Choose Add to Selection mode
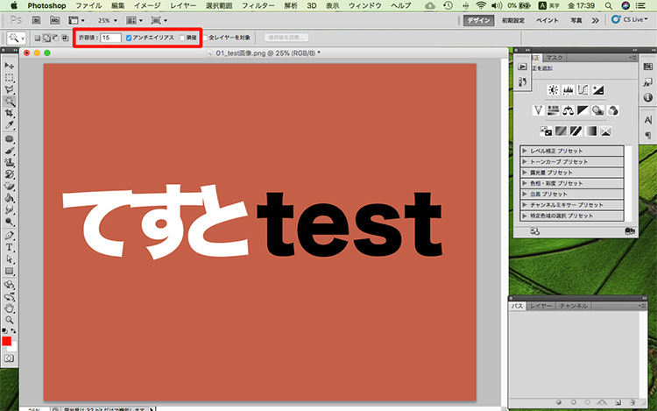657x411 pixels. (46, 39)
